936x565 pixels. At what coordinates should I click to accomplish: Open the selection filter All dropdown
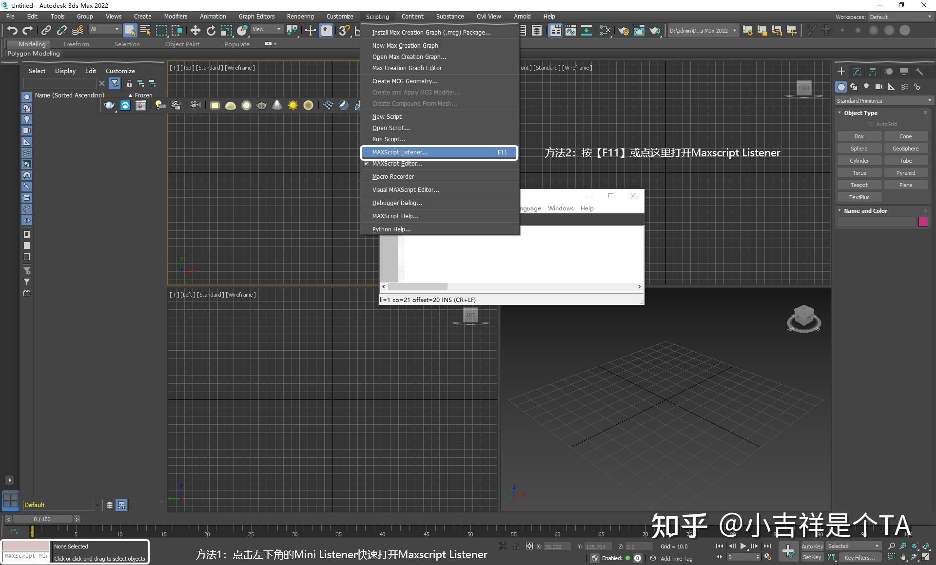(x=104, y=30)
